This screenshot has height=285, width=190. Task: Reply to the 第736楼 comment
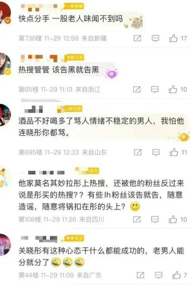[x=155, y=38]
